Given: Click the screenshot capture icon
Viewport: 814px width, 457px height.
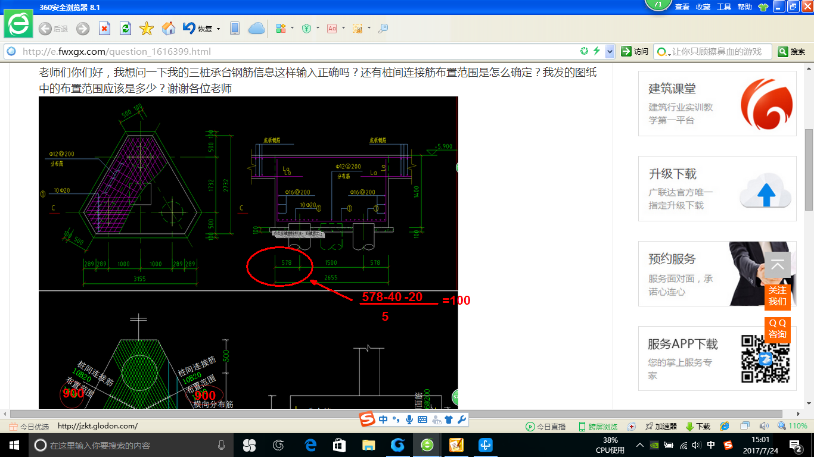Looking at the screenshot, I should 358,29.
